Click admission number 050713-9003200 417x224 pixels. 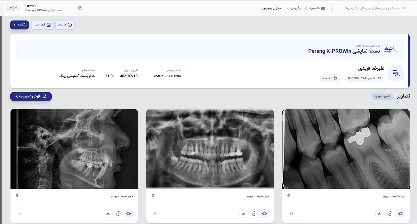[x=167, y=76]
